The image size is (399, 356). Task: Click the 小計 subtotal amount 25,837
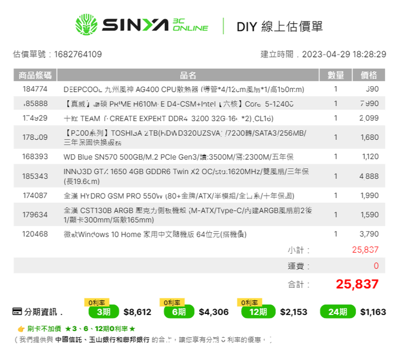click(x=365, y=250)
